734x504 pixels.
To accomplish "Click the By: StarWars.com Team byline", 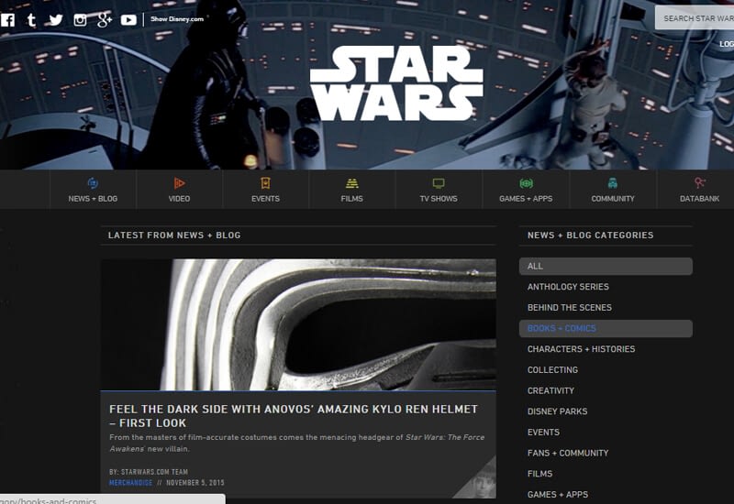I will pos(149,472).
